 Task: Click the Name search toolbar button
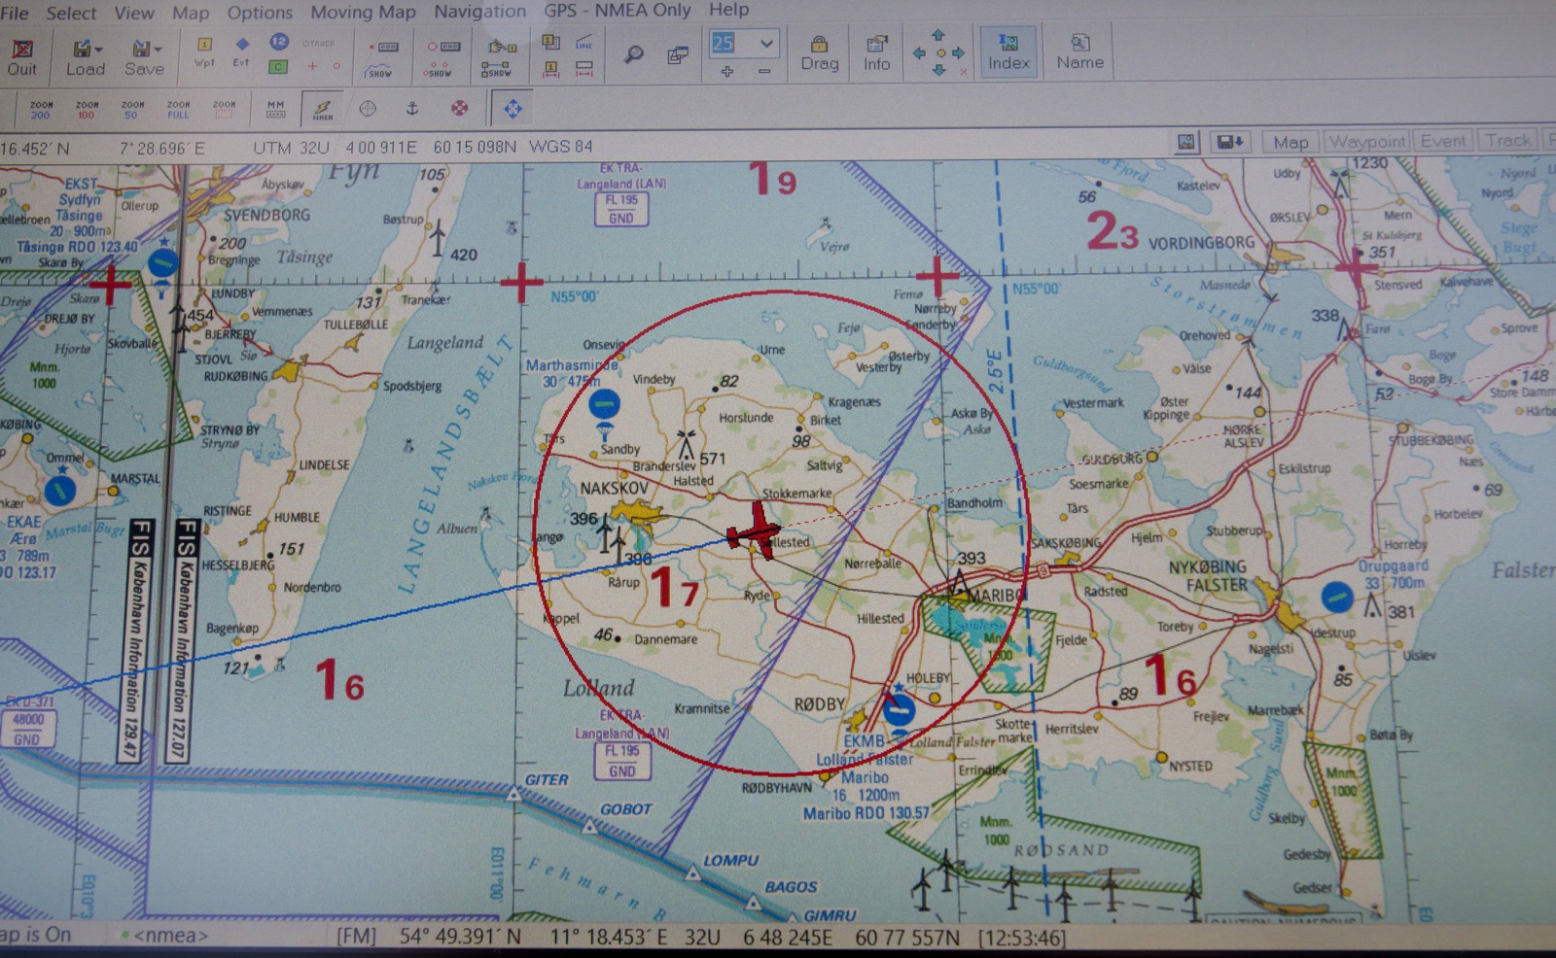1079,52
